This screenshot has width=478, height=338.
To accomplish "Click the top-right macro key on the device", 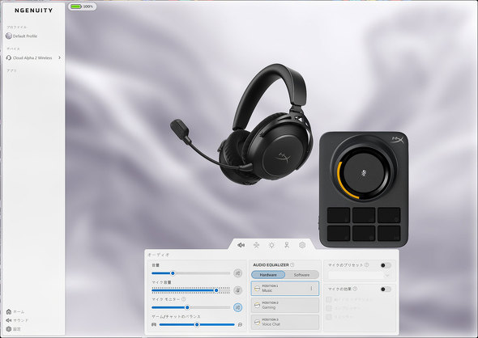I will tap(389, 215).
